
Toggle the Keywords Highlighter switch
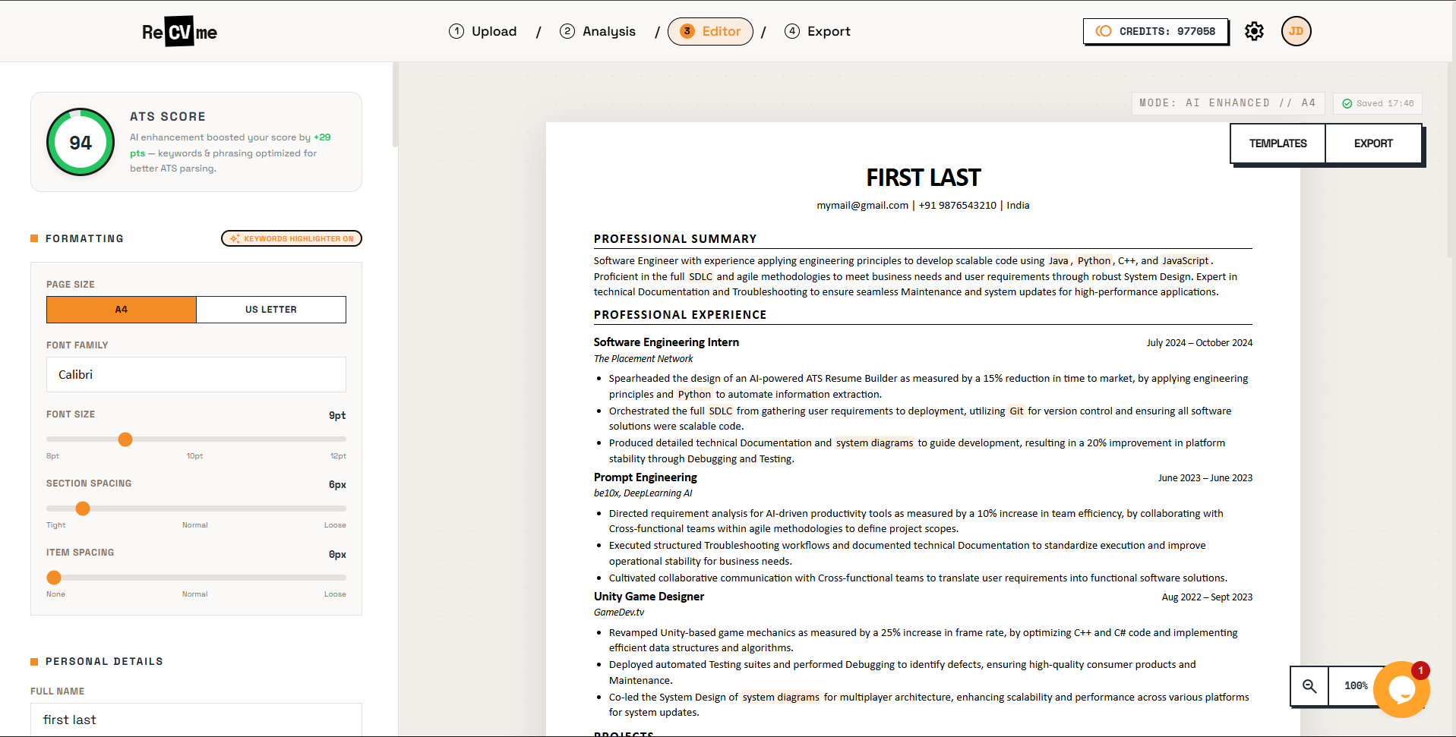coord(292,238)
